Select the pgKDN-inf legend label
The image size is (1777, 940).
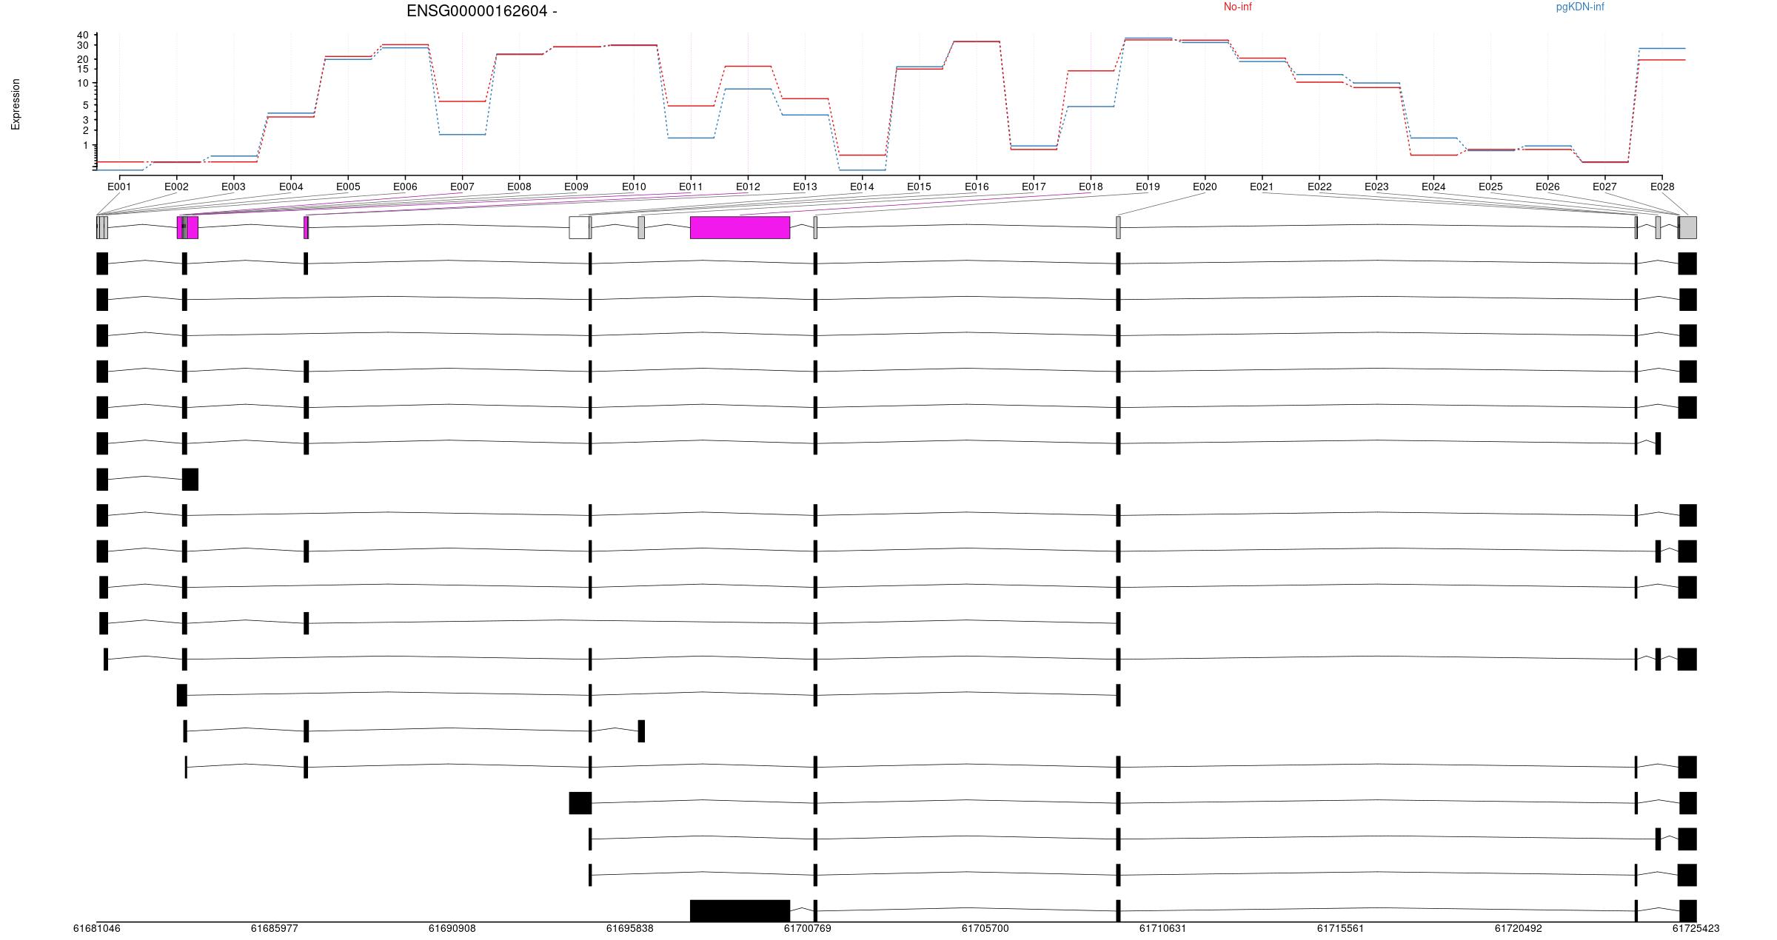1580,7
